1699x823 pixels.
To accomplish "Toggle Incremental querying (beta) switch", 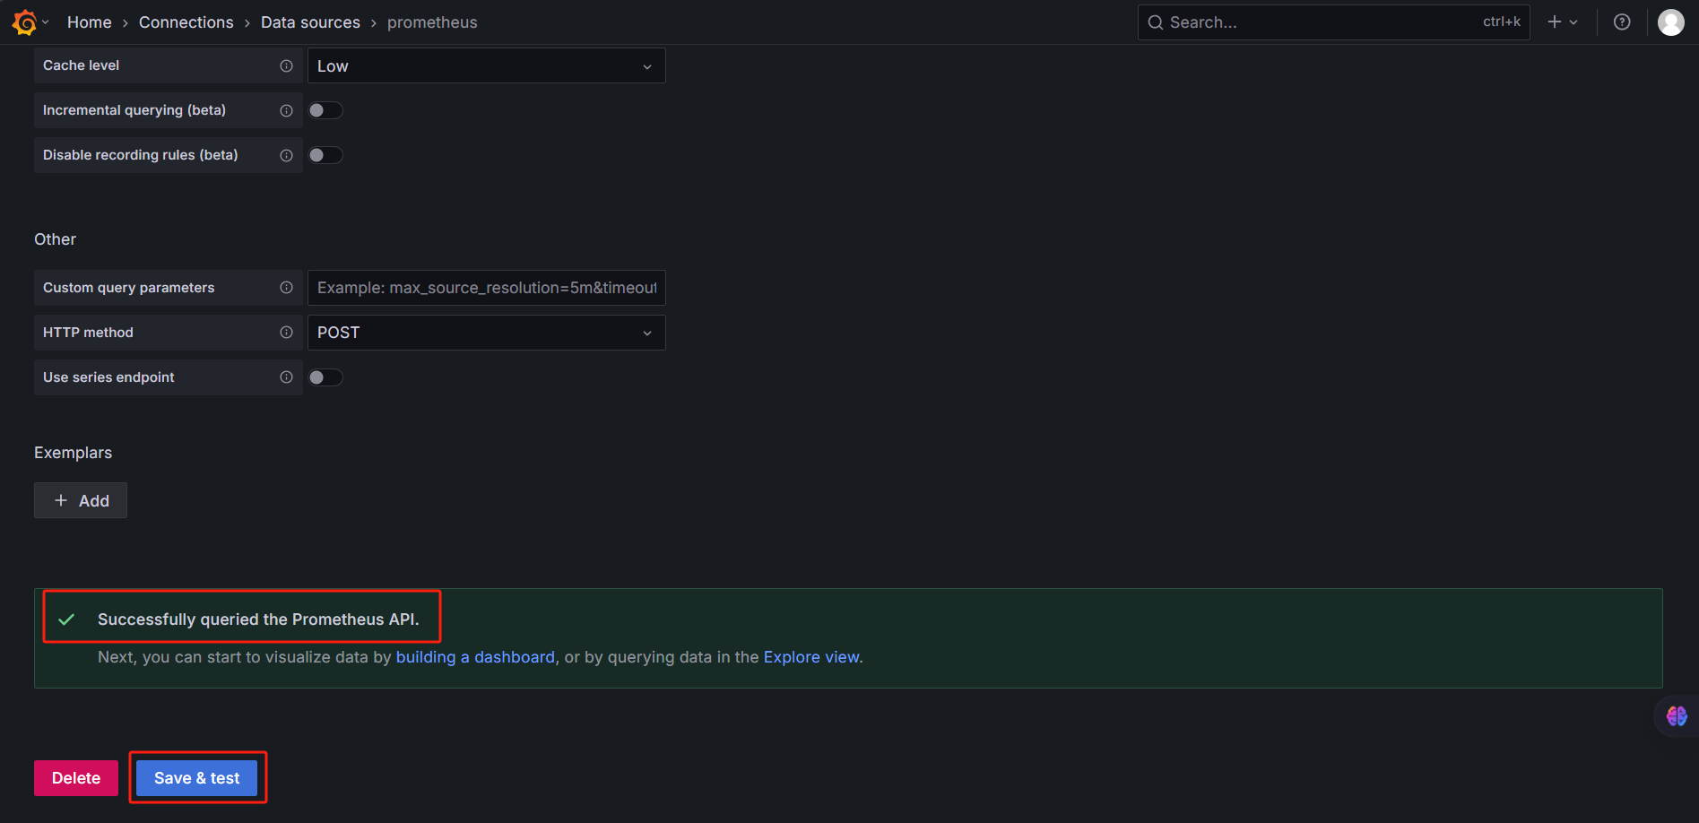I will (x=325, y=110).
